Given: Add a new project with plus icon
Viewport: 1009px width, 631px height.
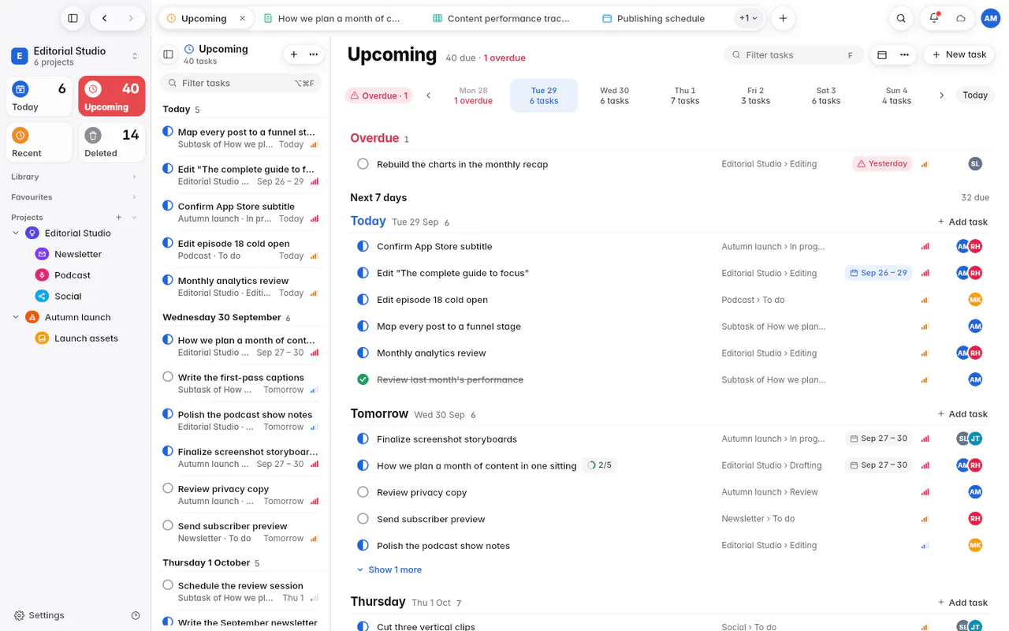Looking at the screenshot, I should pos(119,217).
